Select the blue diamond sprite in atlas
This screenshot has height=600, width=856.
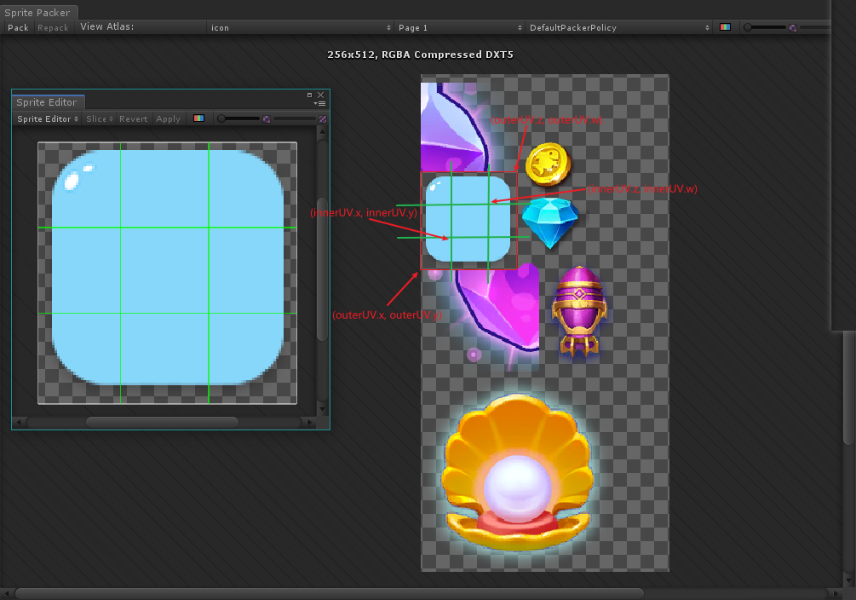pos(549,222)
